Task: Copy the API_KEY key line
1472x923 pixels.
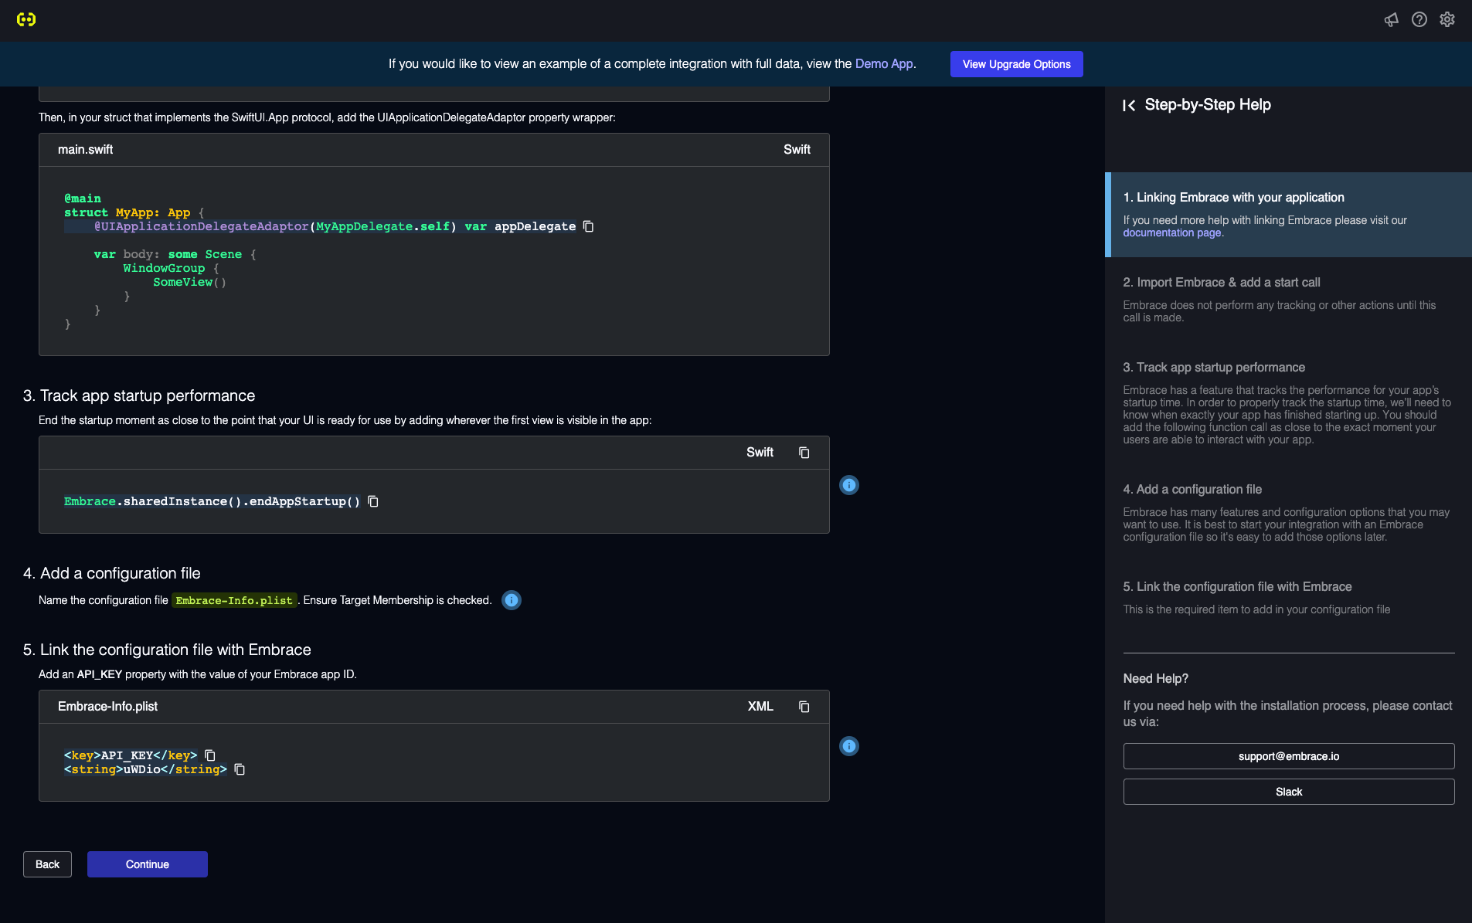Action: click(x=210, y=755)
